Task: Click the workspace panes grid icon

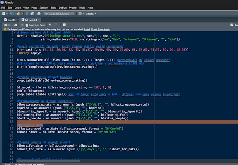Action: click(80, 14)
